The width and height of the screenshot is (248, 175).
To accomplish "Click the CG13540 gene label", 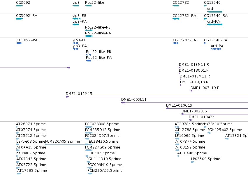I will click(x=212, y=3).
